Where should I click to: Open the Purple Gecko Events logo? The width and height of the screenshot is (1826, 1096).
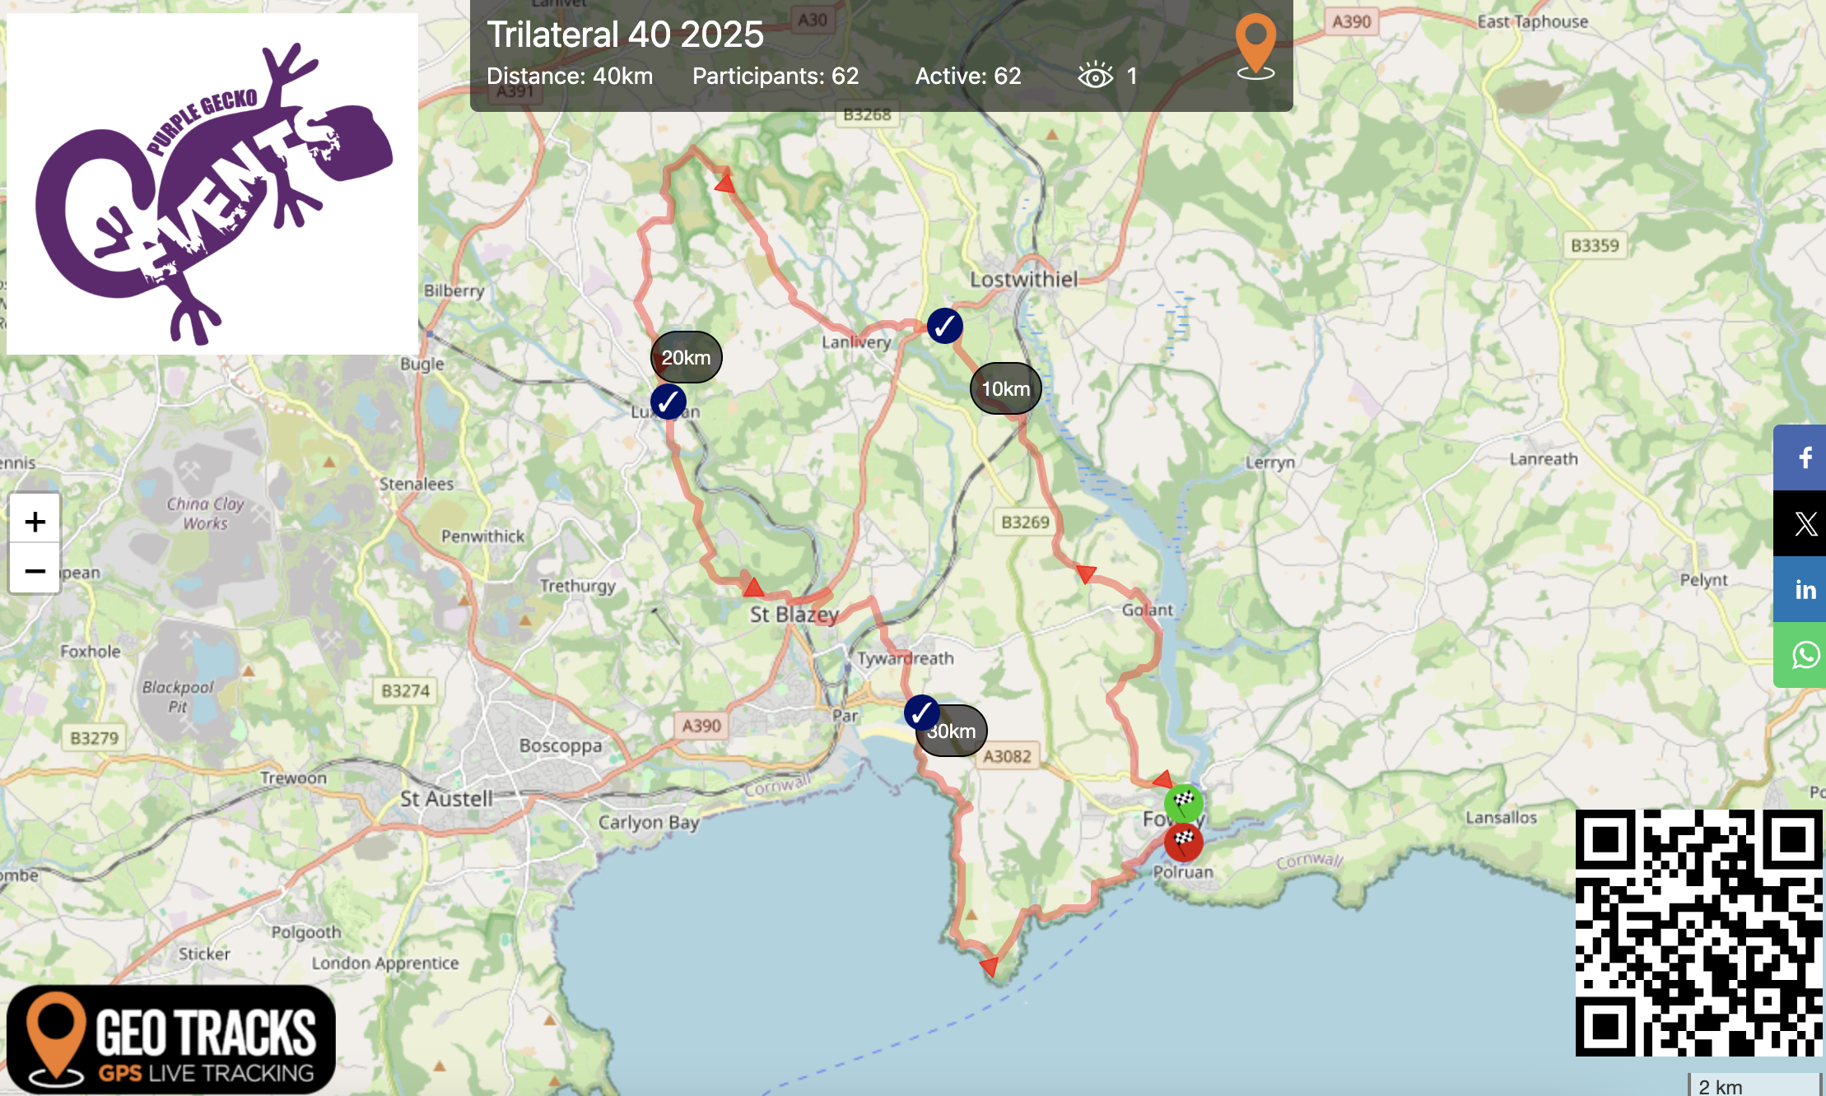pos(212,184)
